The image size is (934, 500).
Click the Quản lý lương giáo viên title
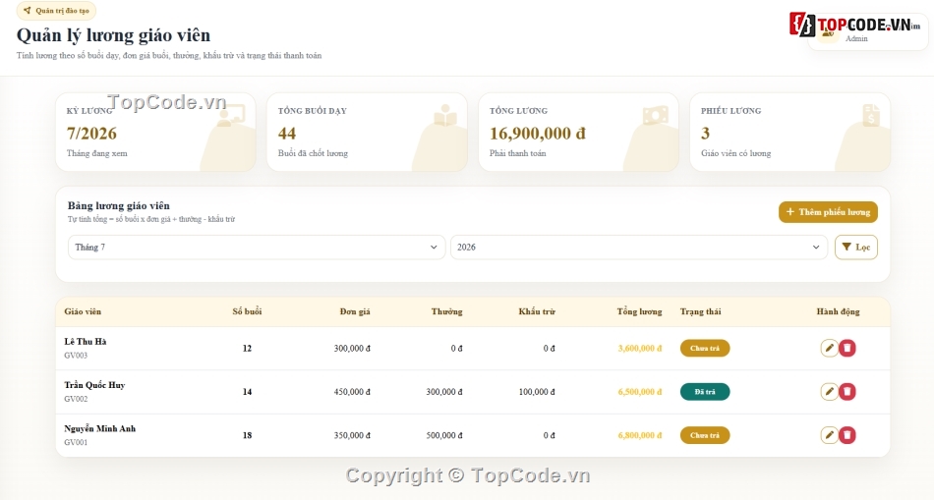[x=113, y=35]
